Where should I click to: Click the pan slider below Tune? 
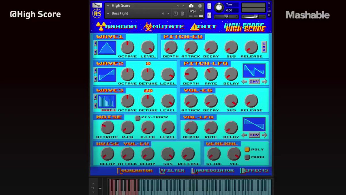click(x=226, y=16)
